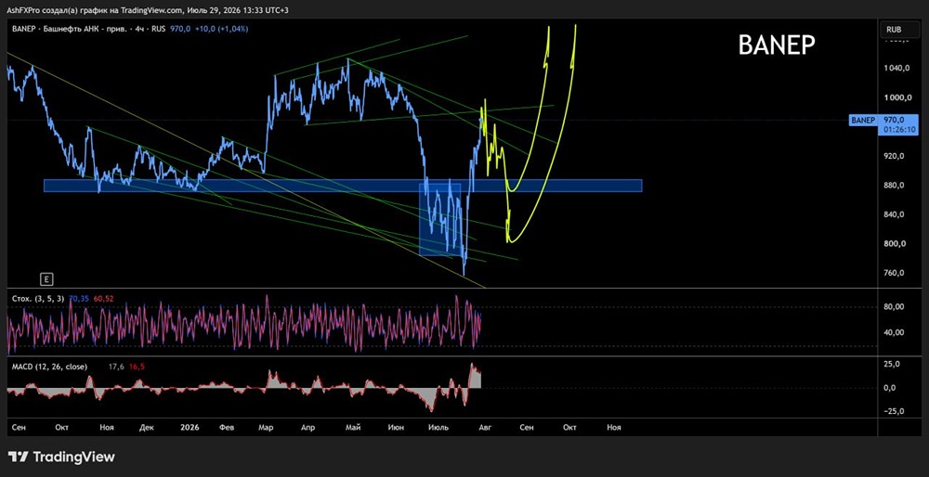Click the earnings "E" marker icon

pyautogui.click(x=45, y=278)
